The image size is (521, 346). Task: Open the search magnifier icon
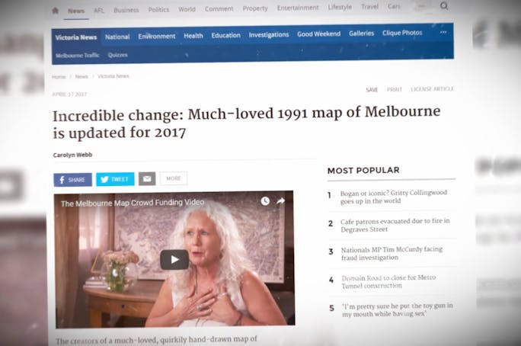[444, 5]
